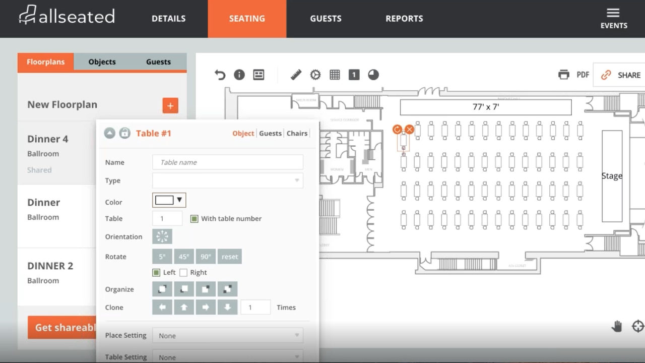
Task: Click the Share button
Action: pyautogui.click(x=622, y=75)
